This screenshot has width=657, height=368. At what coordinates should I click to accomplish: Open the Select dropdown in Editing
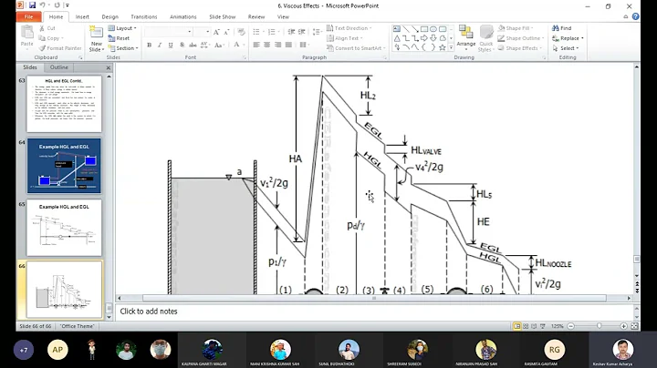point(565,48)
